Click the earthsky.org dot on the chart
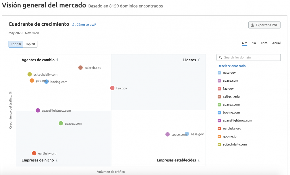Screen dimensions: 290x175 [x=34, y=153]
